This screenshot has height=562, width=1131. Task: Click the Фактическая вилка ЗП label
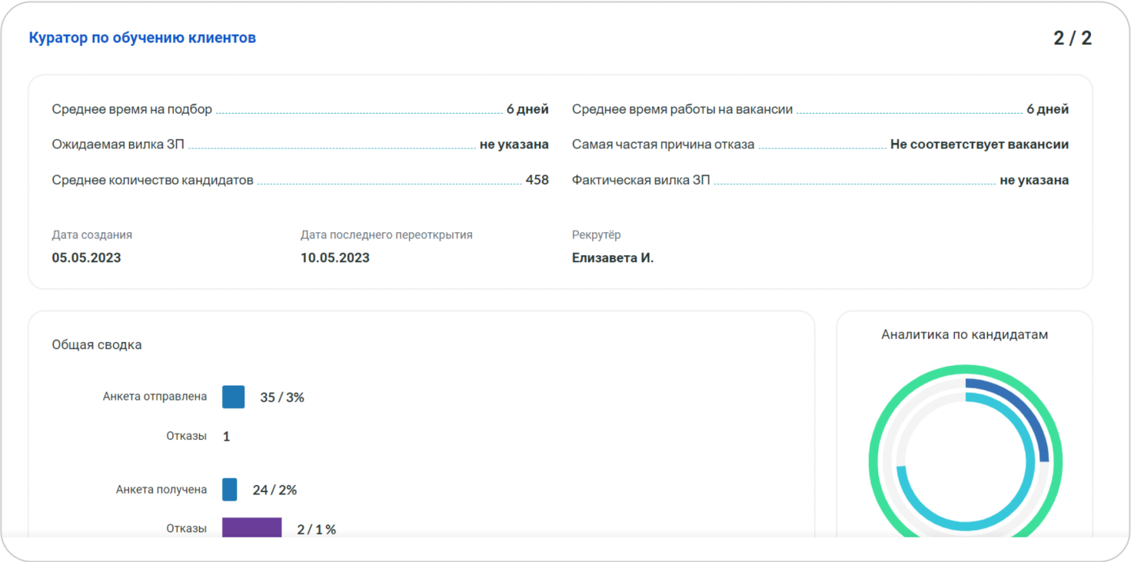(640, 180)
